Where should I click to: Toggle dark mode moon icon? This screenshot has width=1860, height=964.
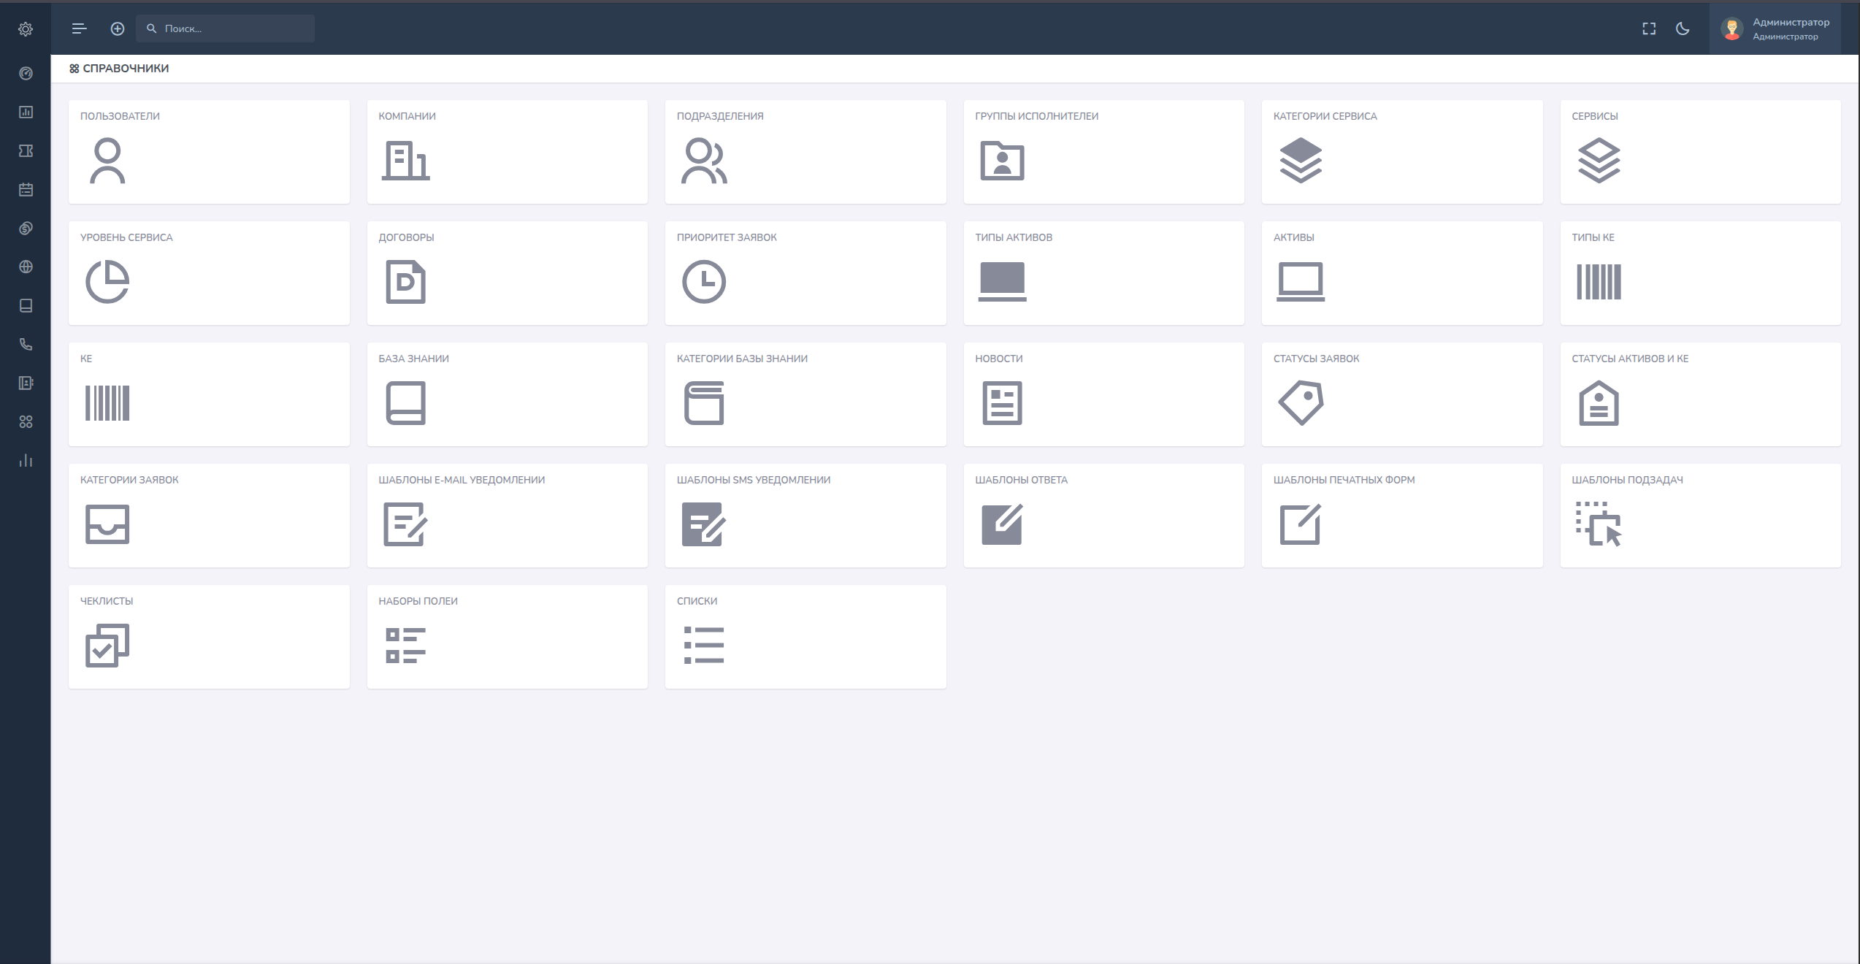tap(1683, 28)
